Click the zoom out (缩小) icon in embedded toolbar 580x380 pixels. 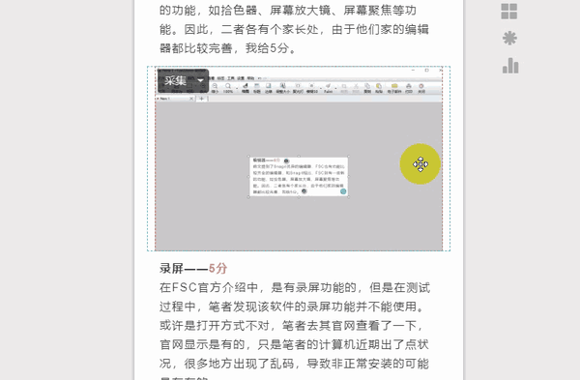[215, 88]
